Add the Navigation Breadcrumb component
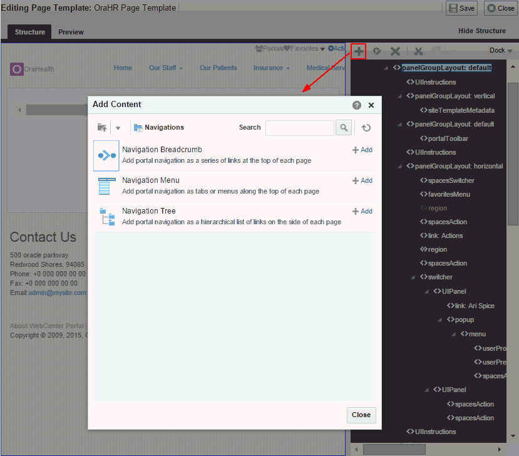Viewport: 519px width, 456px height. (362, 150)
